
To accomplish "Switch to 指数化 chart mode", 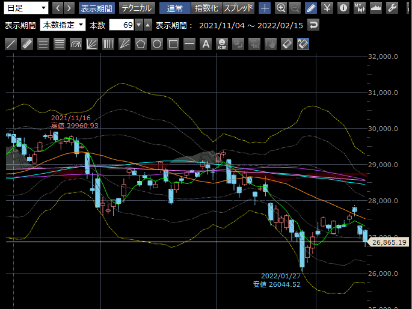I will click(206, 8).
